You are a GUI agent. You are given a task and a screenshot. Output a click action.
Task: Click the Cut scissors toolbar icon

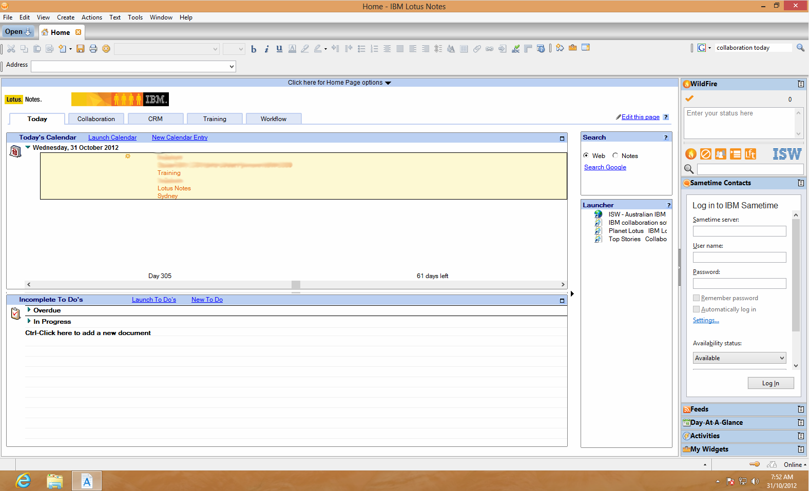click(x=11, y=49)
